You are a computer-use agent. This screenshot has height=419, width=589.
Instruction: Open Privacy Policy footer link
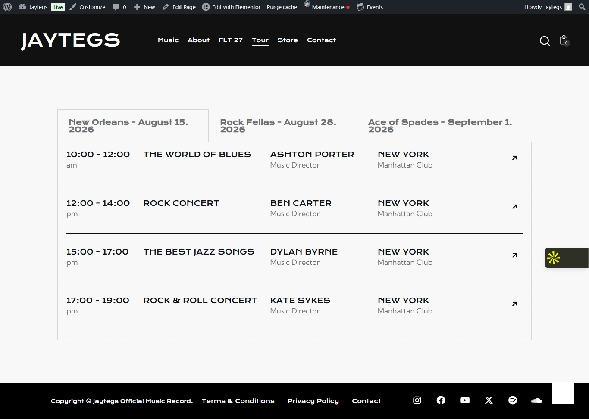click(313, 401)
